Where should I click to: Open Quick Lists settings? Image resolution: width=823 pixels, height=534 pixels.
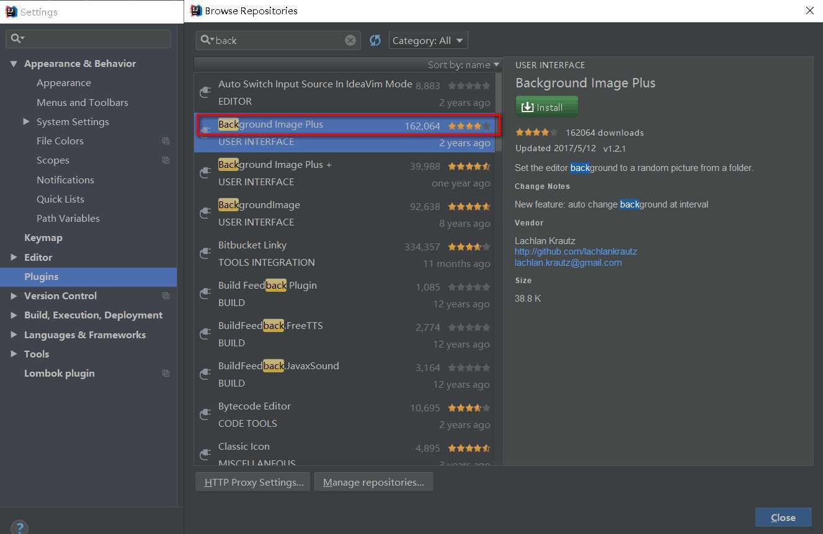click(x=60, y=199)
